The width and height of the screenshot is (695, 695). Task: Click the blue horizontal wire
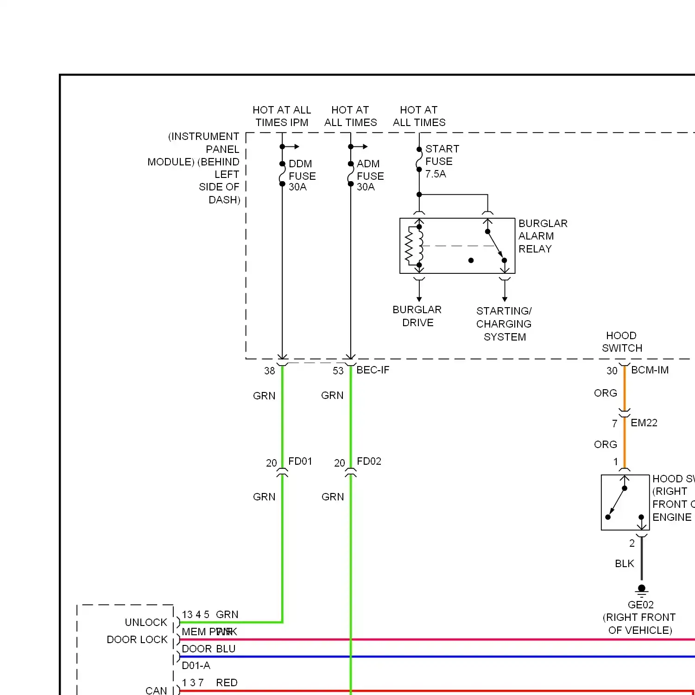pyautogui.click(x=437, y=657)
